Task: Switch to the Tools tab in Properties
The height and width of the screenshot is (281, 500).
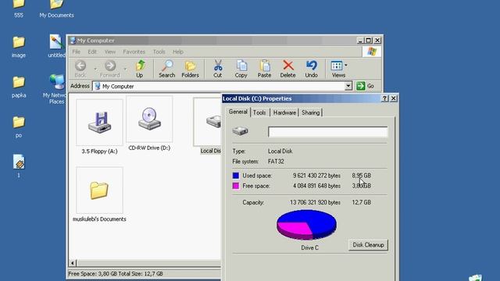Action: pos(259,112)
